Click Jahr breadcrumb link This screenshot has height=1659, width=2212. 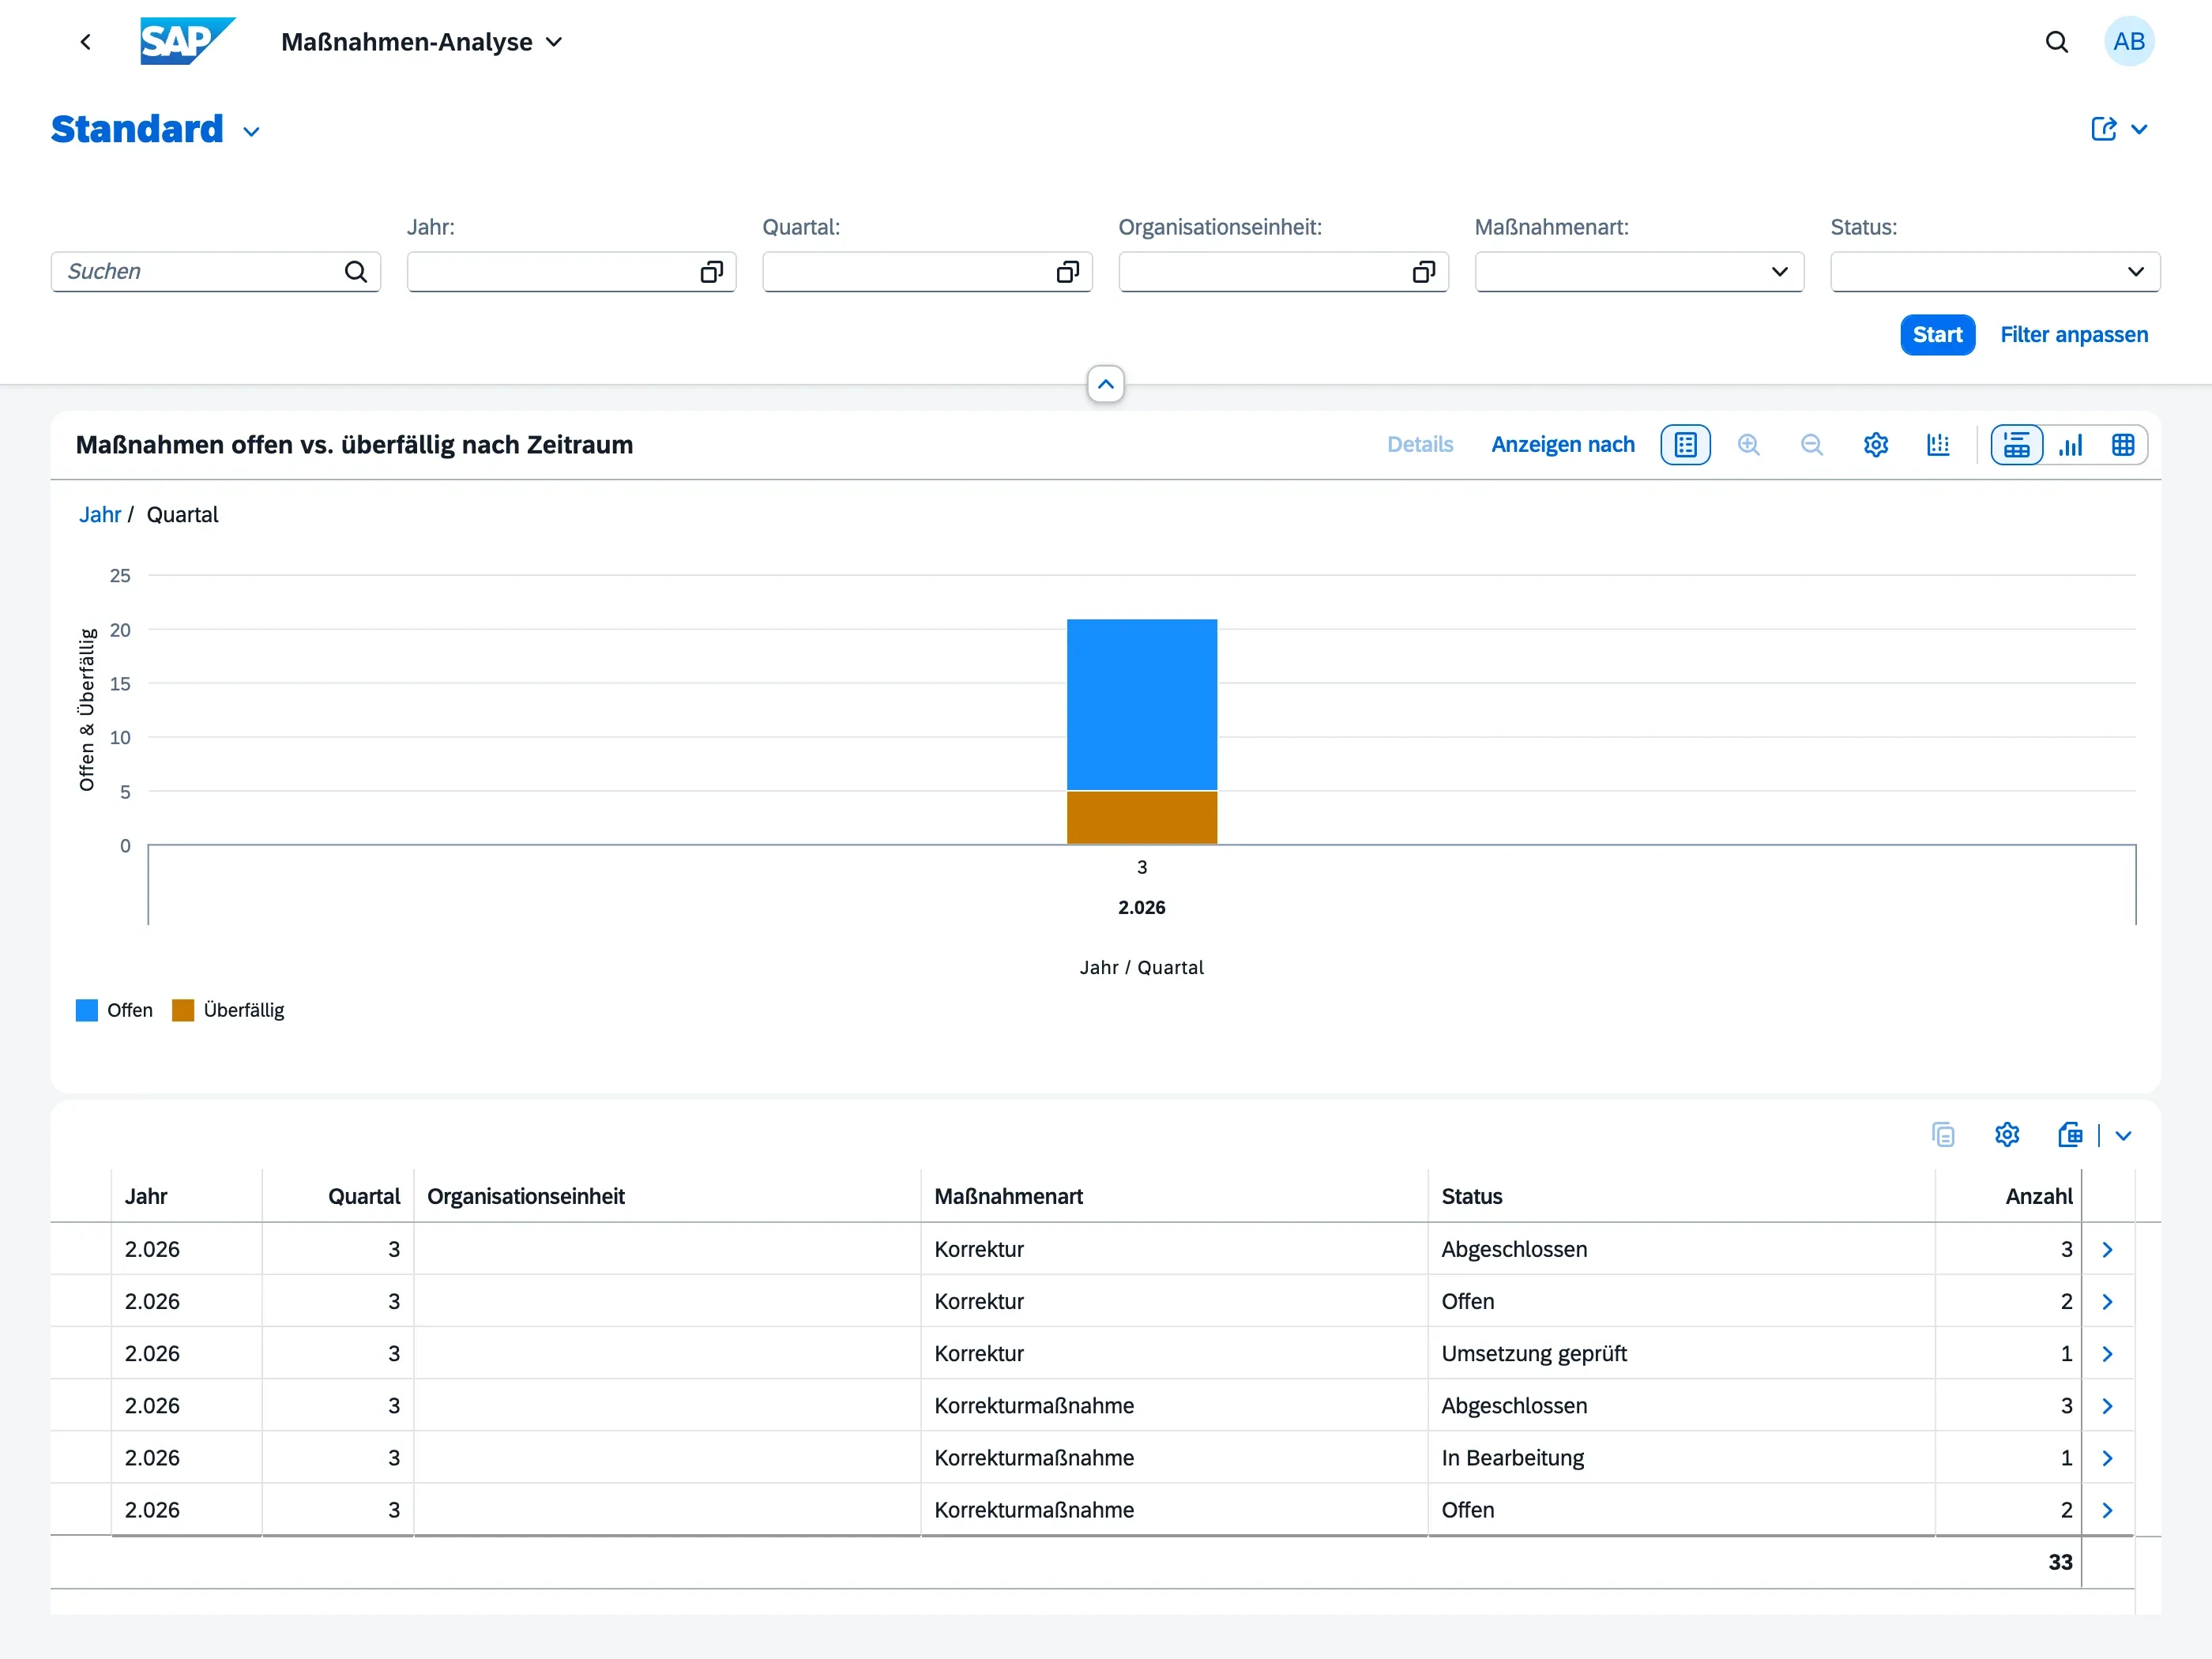(100, 514)
